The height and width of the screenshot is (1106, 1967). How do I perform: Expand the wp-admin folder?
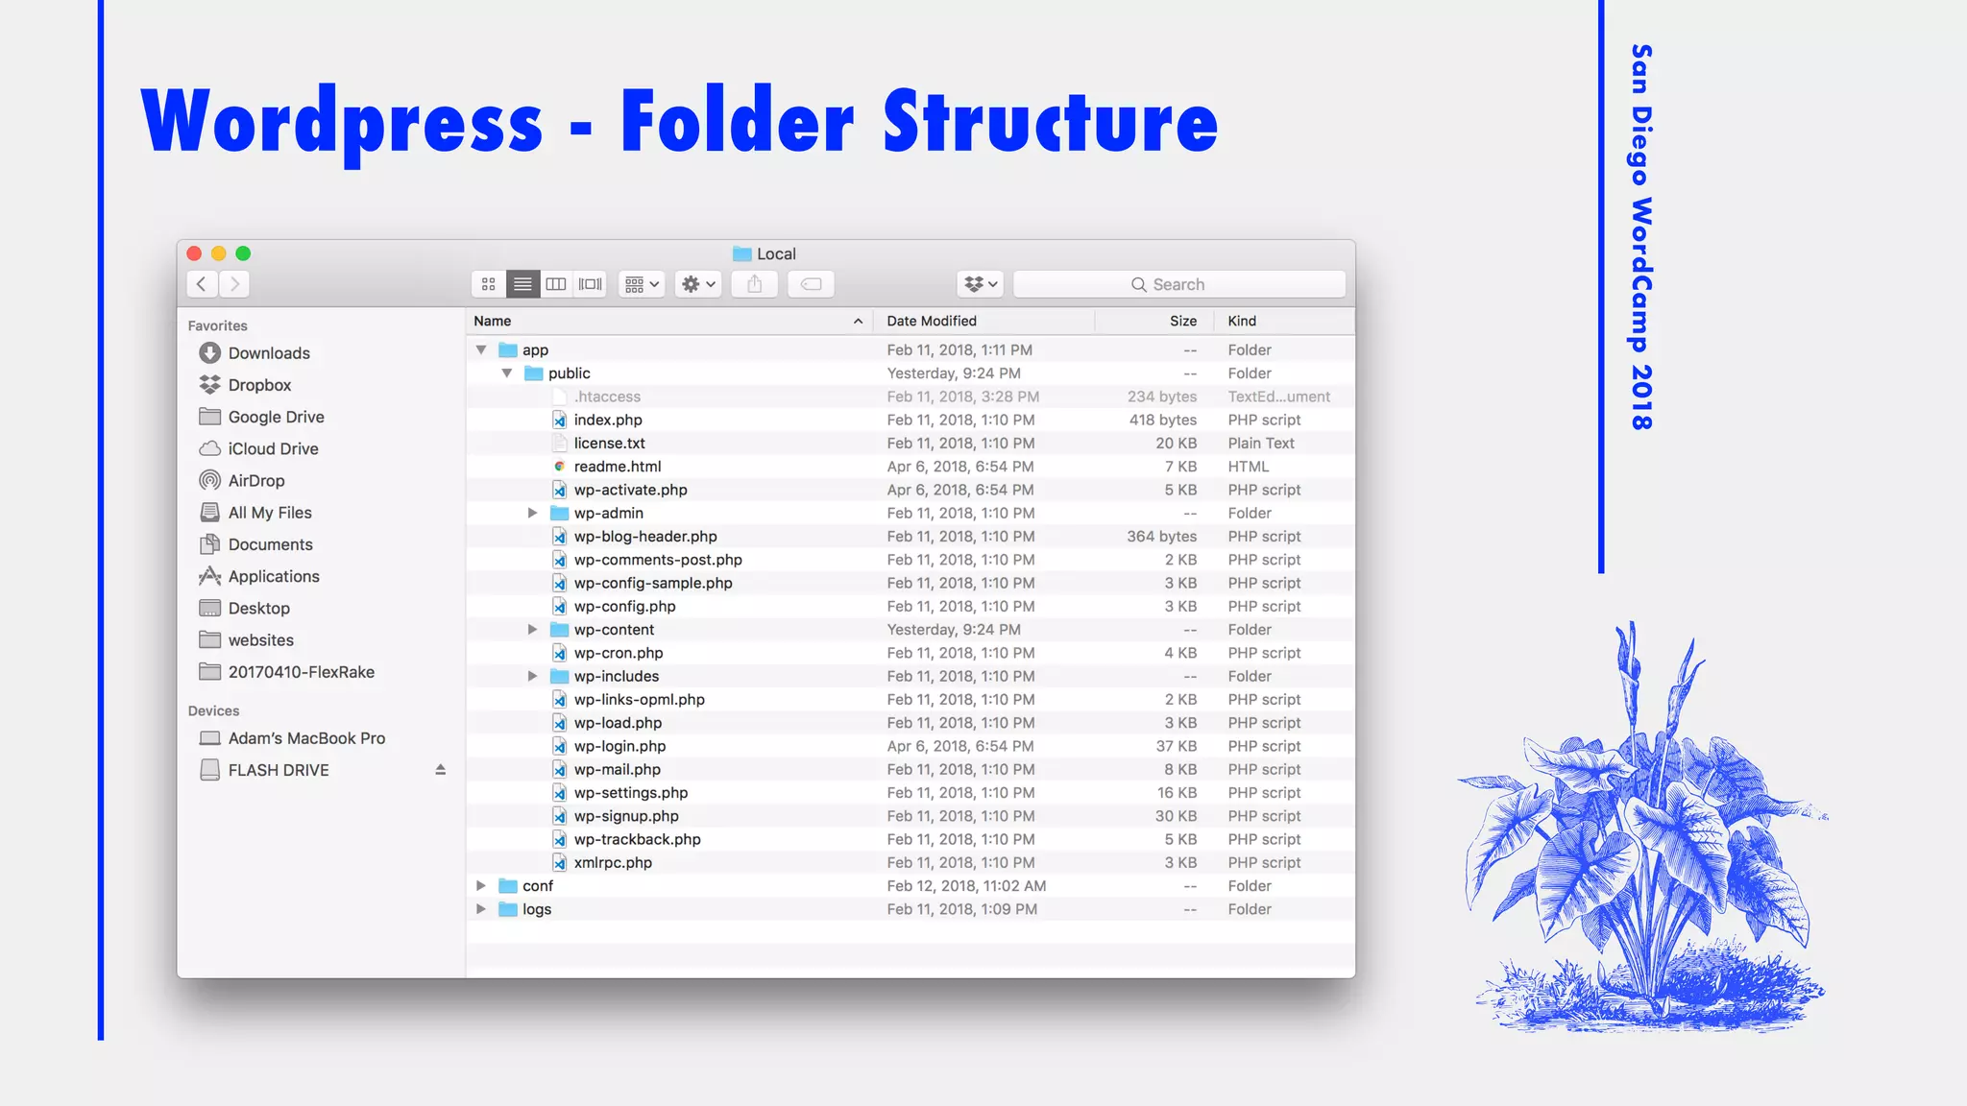[532, 514]
